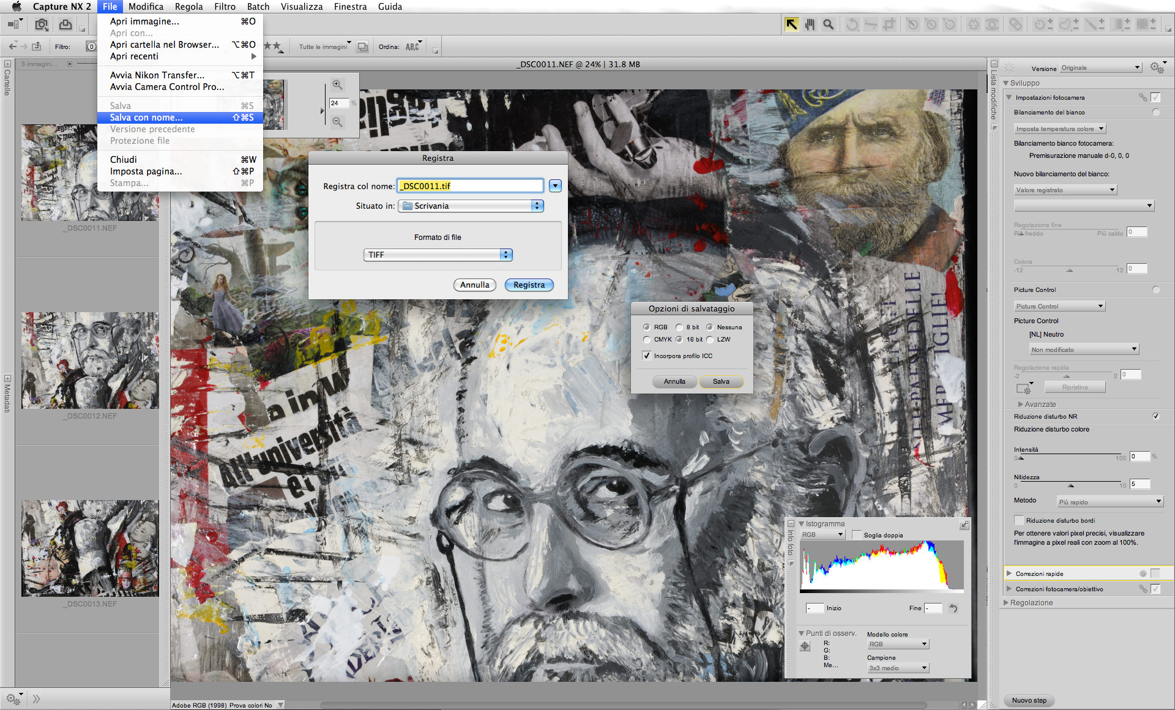The image size is (1175, 710).
Task: Click the Rotate tool icon
Action: point(852,24)
